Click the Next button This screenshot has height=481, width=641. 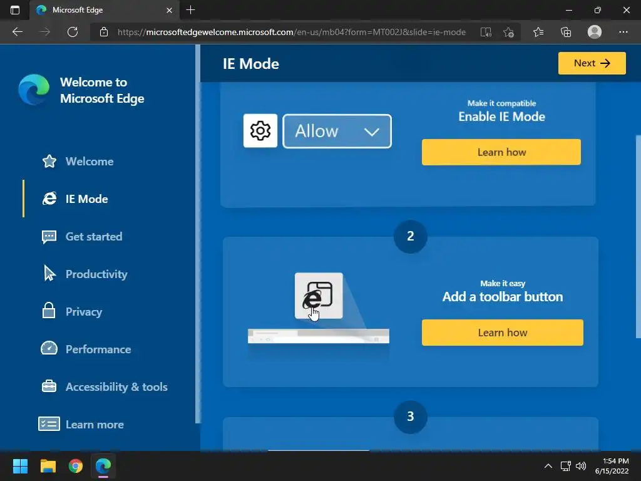592,63
